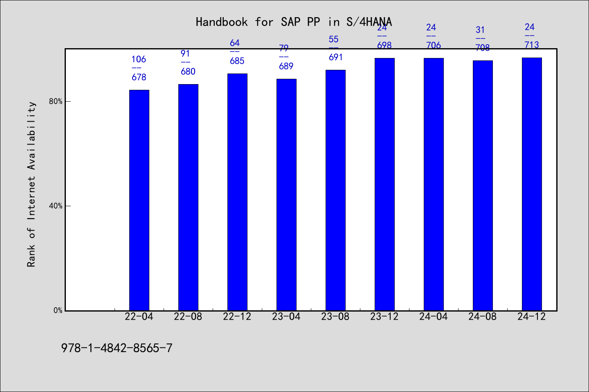The width and height of the screenshot is (589, 392).
Task: Click the x-axis label 22-04
Action: (x=139, y=317)
